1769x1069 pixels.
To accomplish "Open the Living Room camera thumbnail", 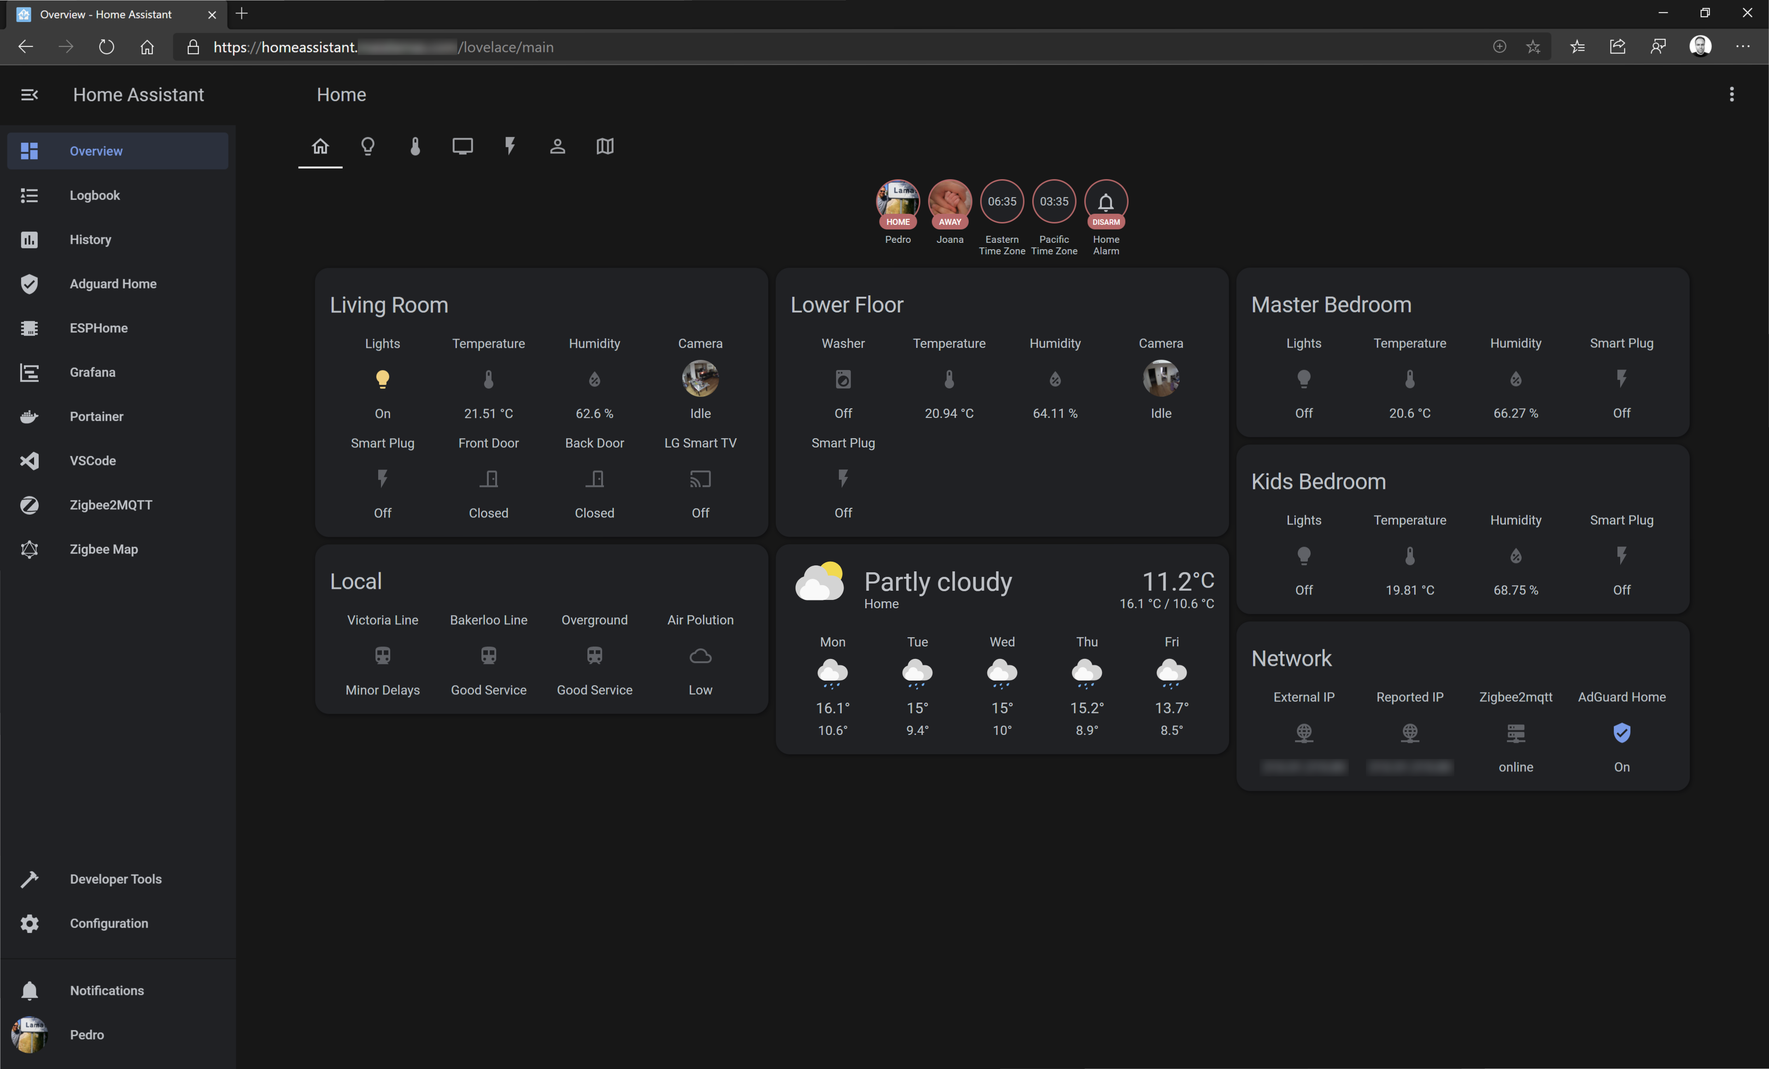I will coord(700,378).
